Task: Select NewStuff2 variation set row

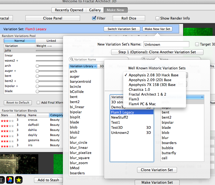Action: tap(132, 117)
